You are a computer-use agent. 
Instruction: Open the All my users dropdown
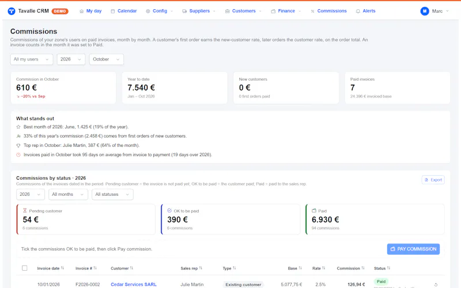click(x=32, y=59)
